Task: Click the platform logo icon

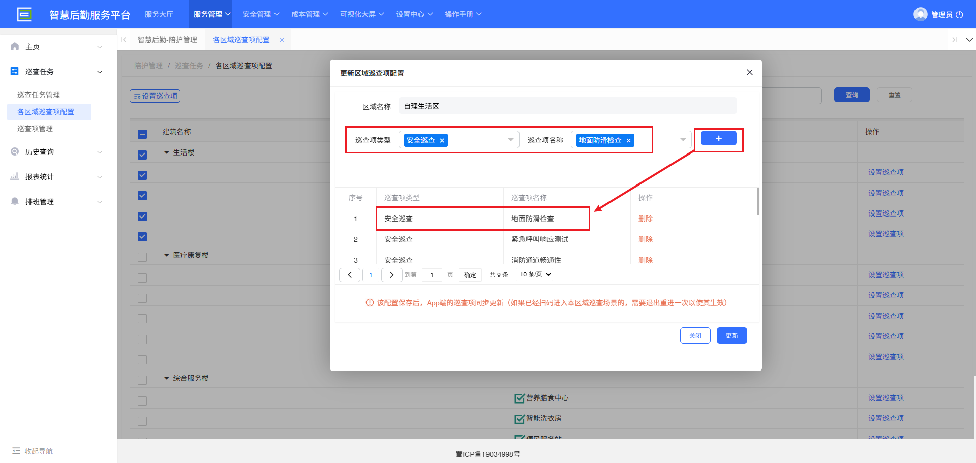Action: click(24, 14)
